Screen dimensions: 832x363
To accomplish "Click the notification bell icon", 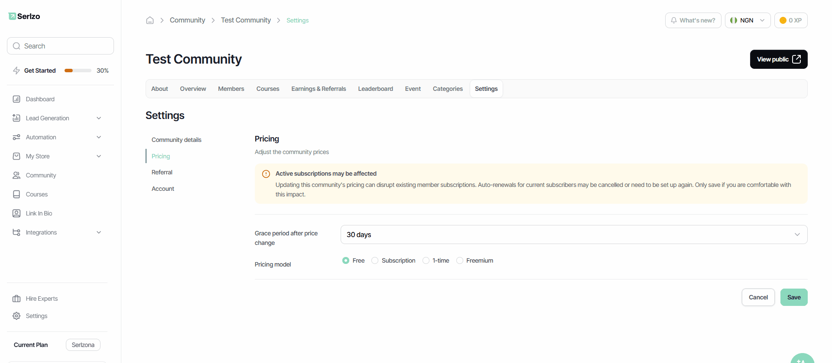I will (x=674, y=20).
